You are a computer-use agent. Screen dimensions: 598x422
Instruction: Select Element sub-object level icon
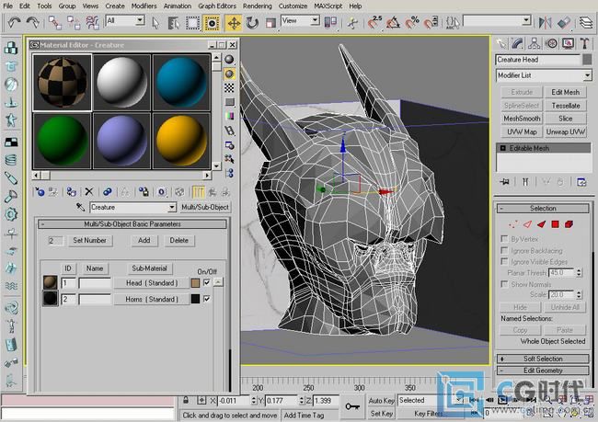[569, 224]
